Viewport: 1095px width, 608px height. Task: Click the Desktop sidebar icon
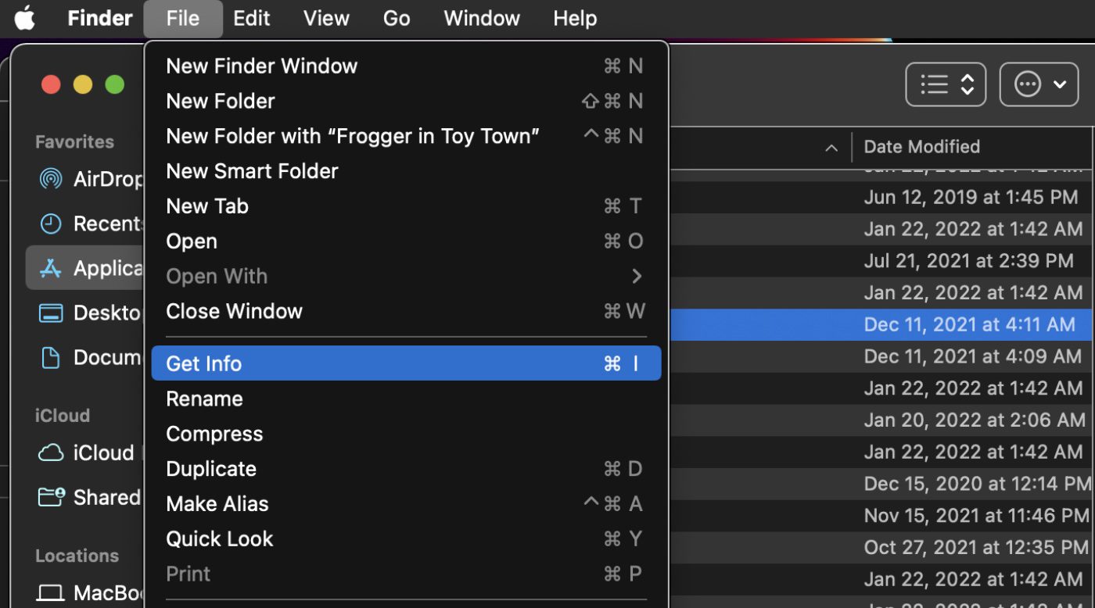pyautogui.click(x=51, y=313)
